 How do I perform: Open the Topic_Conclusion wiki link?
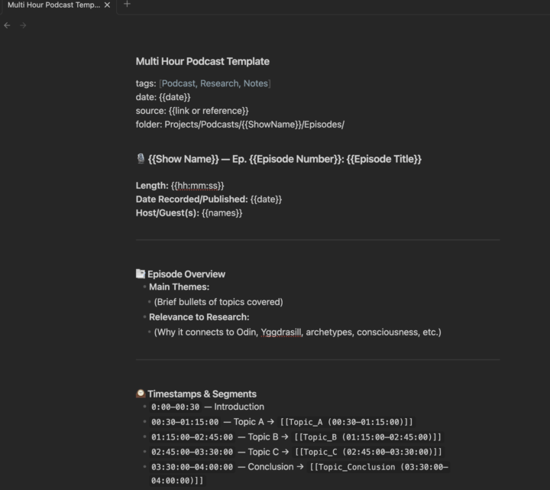(378, 466)
